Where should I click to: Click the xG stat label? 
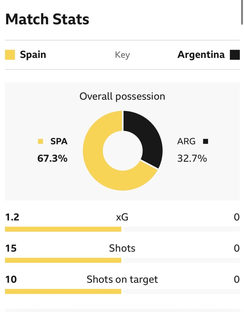tap(122, 217)
